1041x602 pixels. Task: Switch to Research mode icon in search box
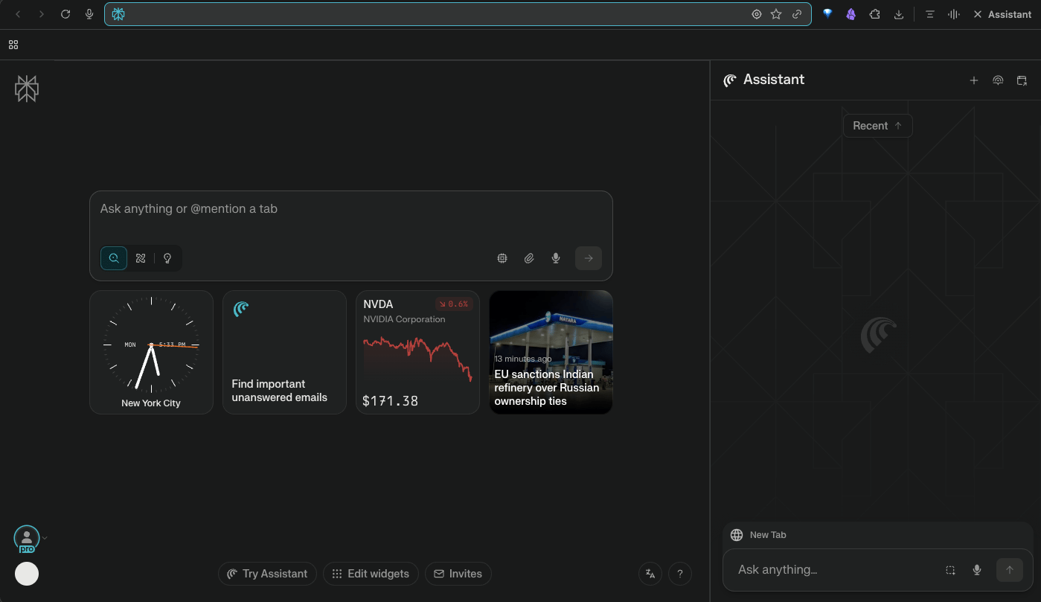(x=141, y=258)
